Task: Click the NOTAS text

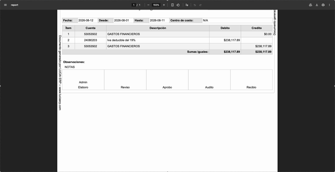Action: (70, 67)
